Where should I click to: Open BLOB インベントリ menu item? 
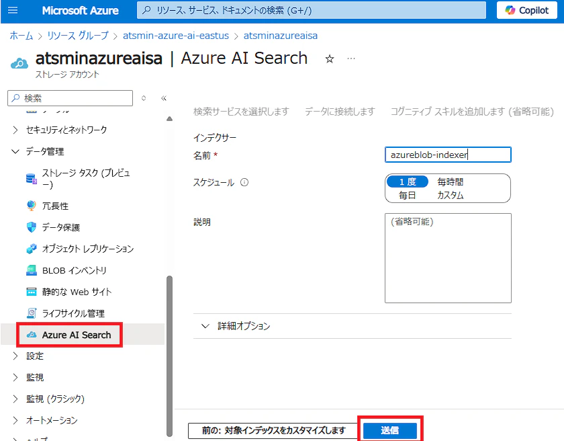(74, 270)
